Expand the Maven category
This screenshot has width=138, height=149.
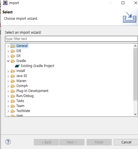[x=8, y=81]
